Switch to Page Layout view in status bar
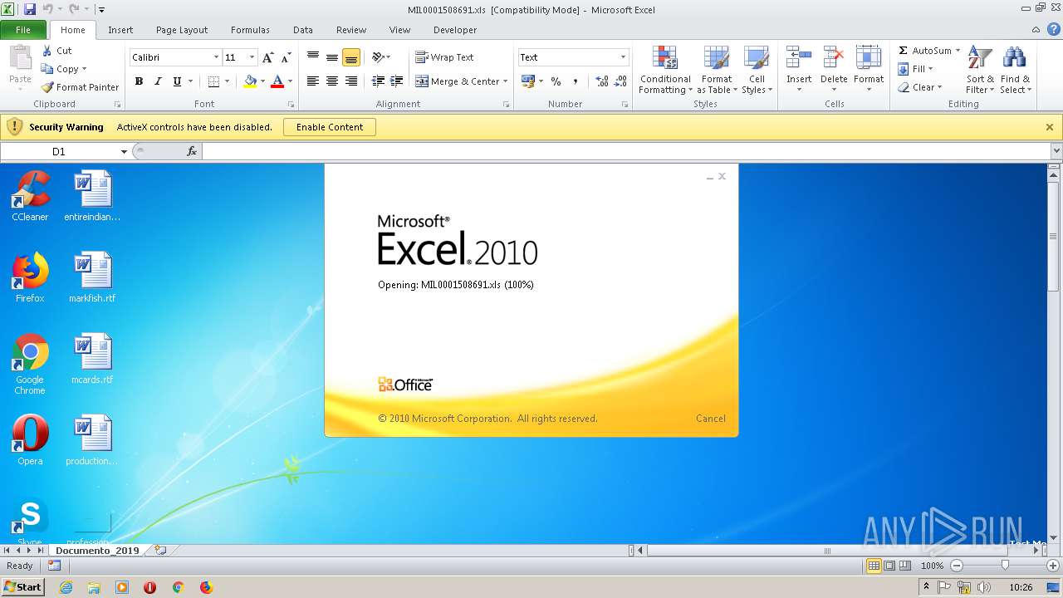The image size is (1063, 598). [x=889, y=566]
